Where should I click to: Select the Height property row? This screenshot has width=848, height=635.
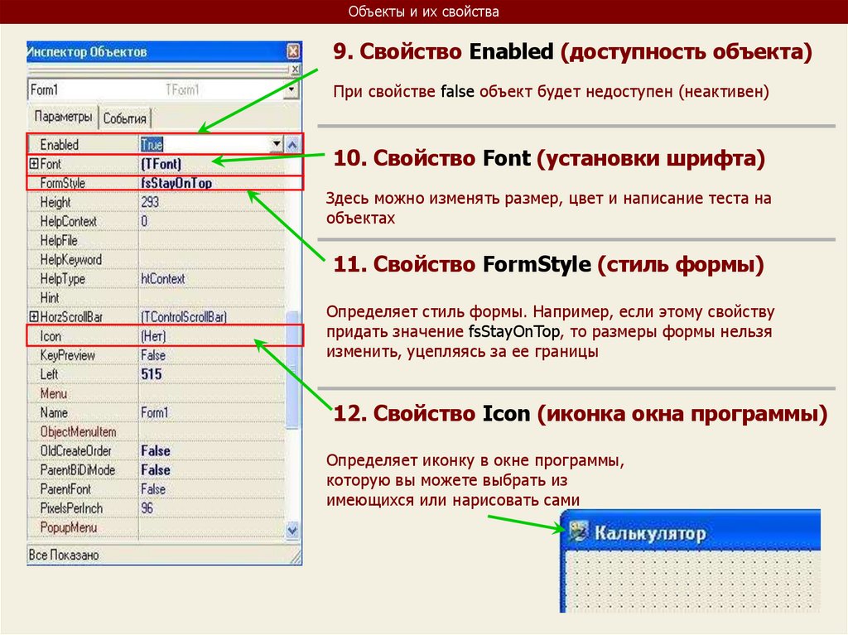coord(156,202)
